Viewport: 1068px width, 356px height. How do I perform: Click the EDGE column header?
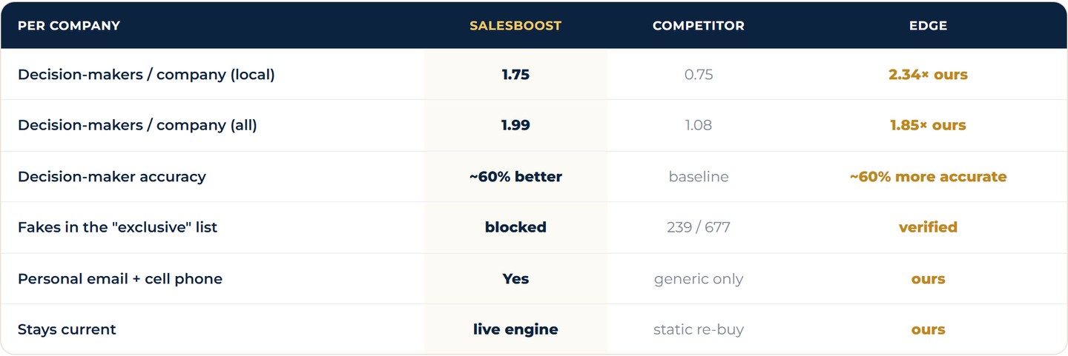[928, 25]
